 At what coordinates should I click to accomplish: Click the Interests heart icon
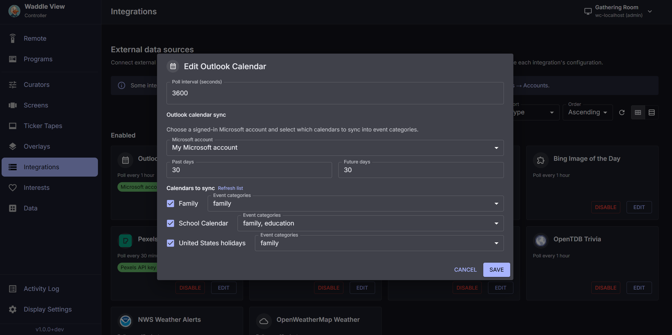(x=12, y=188)
